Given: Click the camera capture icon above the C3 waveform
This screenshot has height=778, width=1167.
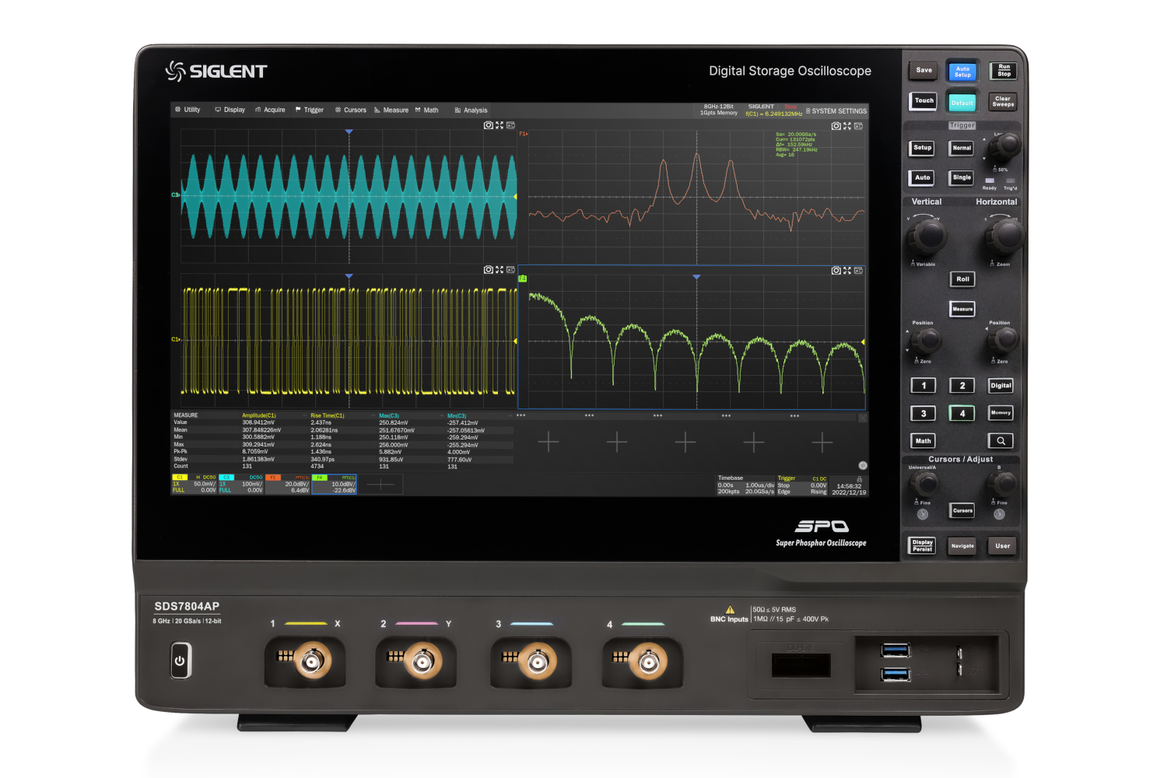Looking at the screenshot, I should coord(489,124).
